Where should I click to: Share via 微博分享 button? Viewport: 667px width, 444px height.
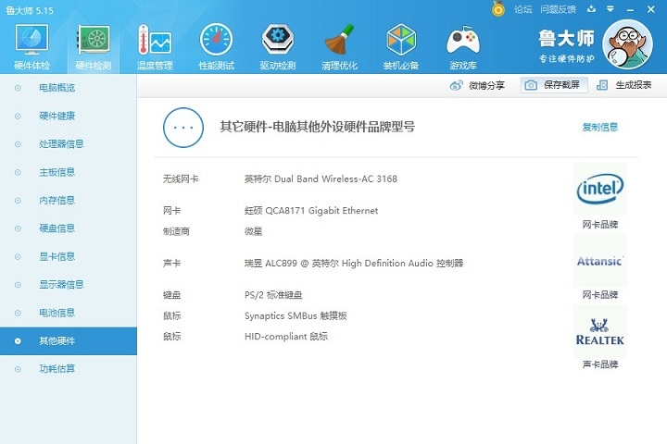(477, 85)
